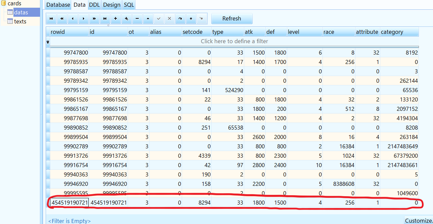Viewport: 433px width, 224px height.
Task: Post edits with the checkmark button
Action: click(159, 19)
